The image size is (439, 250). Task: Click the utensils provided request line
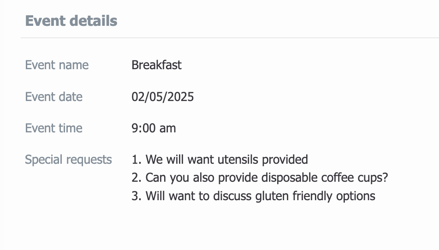[x=220, y=160]
